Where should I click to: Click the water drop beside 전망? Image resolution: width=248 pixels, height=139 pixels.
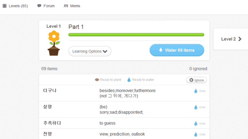click(195, 134)
